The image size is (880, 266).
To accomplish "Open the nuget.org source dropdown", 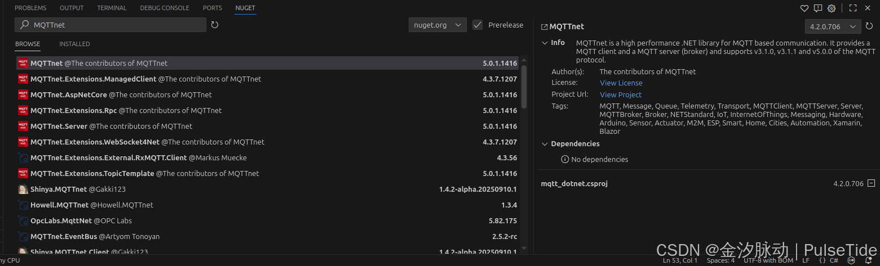I will pos(437,25).
